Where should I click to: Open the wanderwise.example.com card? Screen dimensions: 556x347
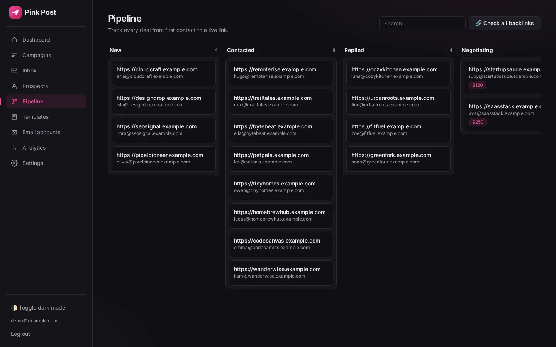[x=281, y=273]
